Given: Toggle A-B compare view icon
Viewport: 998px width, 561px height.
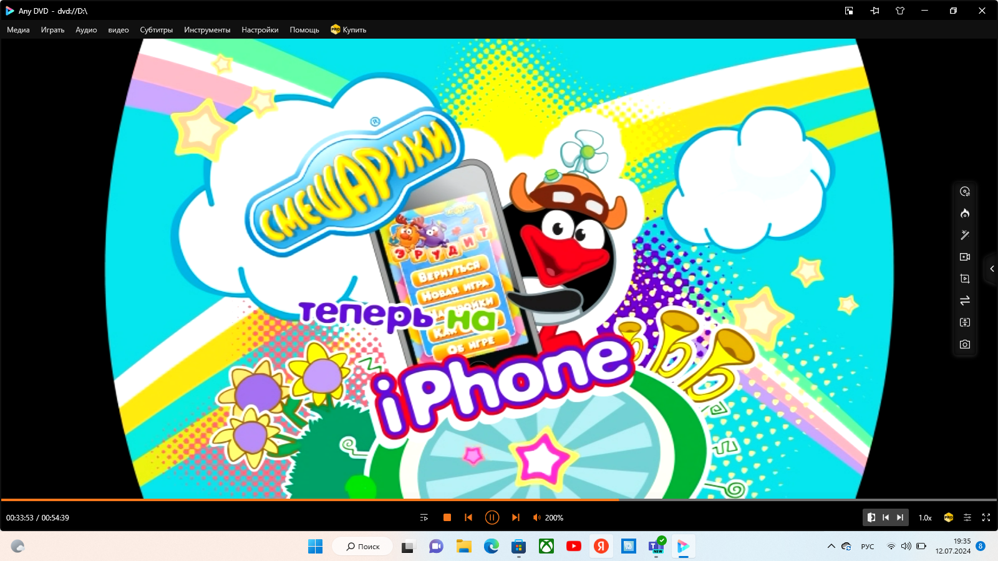Looking at the screenshot, I should click(x=871, y=517).
